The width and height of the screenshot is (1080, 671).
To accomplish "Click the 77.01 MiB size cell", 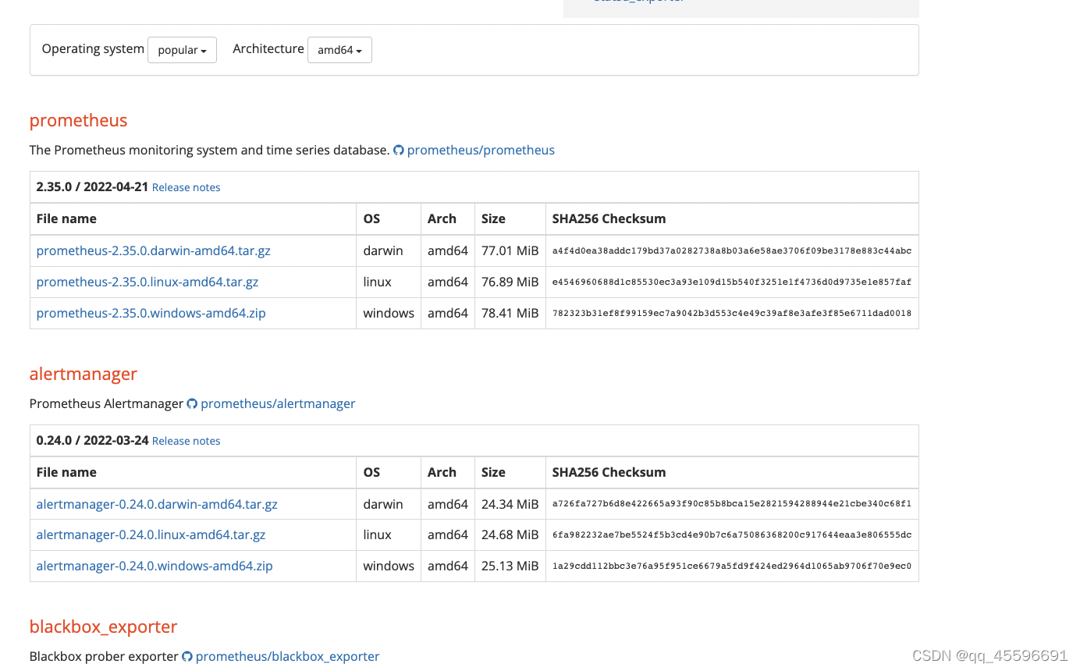I will (x=510, y=250).
